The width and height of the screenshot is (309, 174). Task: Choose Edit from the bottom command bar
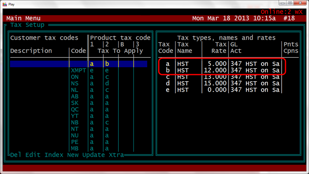click(33, 155)
